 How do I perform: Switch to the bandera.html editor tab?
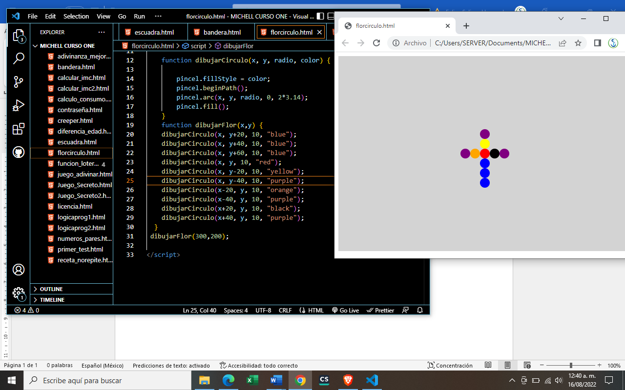pyautogui.click(x=222, y=32)
